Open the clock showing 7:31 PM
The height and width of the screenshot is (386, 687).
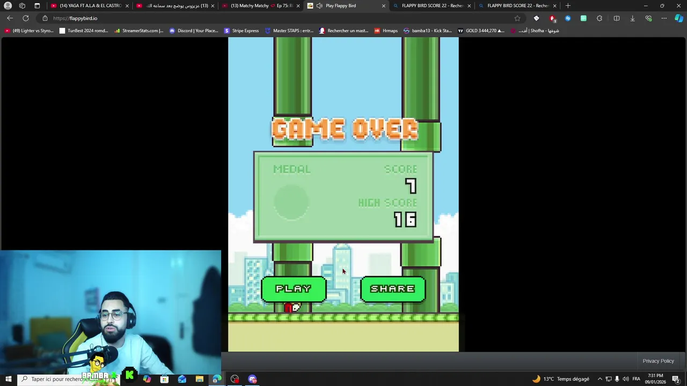tap(655, 379)
